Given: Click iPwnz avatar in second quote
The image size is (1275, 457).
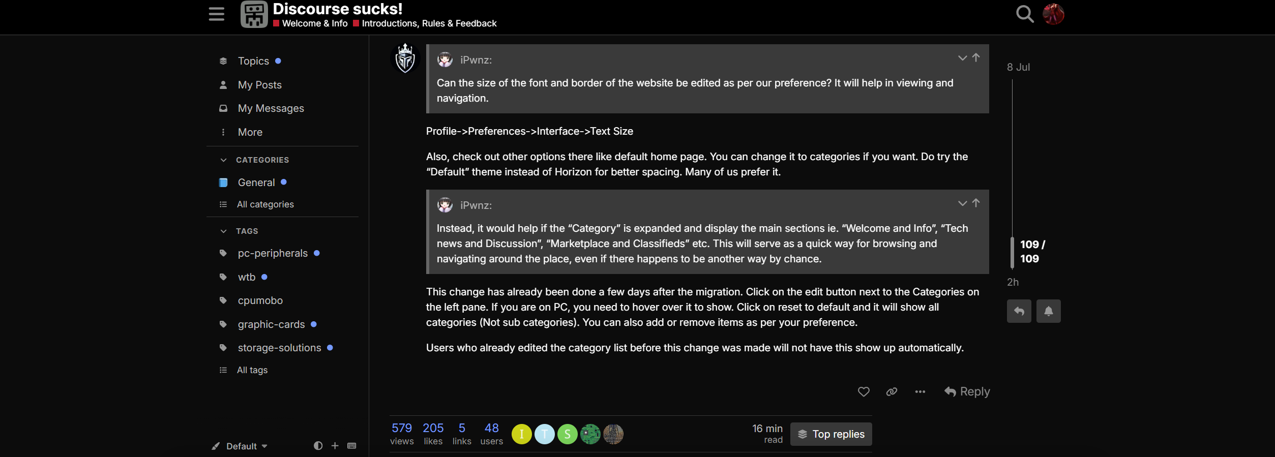Looking at the screenshot, I should click(x=445, y=205).
